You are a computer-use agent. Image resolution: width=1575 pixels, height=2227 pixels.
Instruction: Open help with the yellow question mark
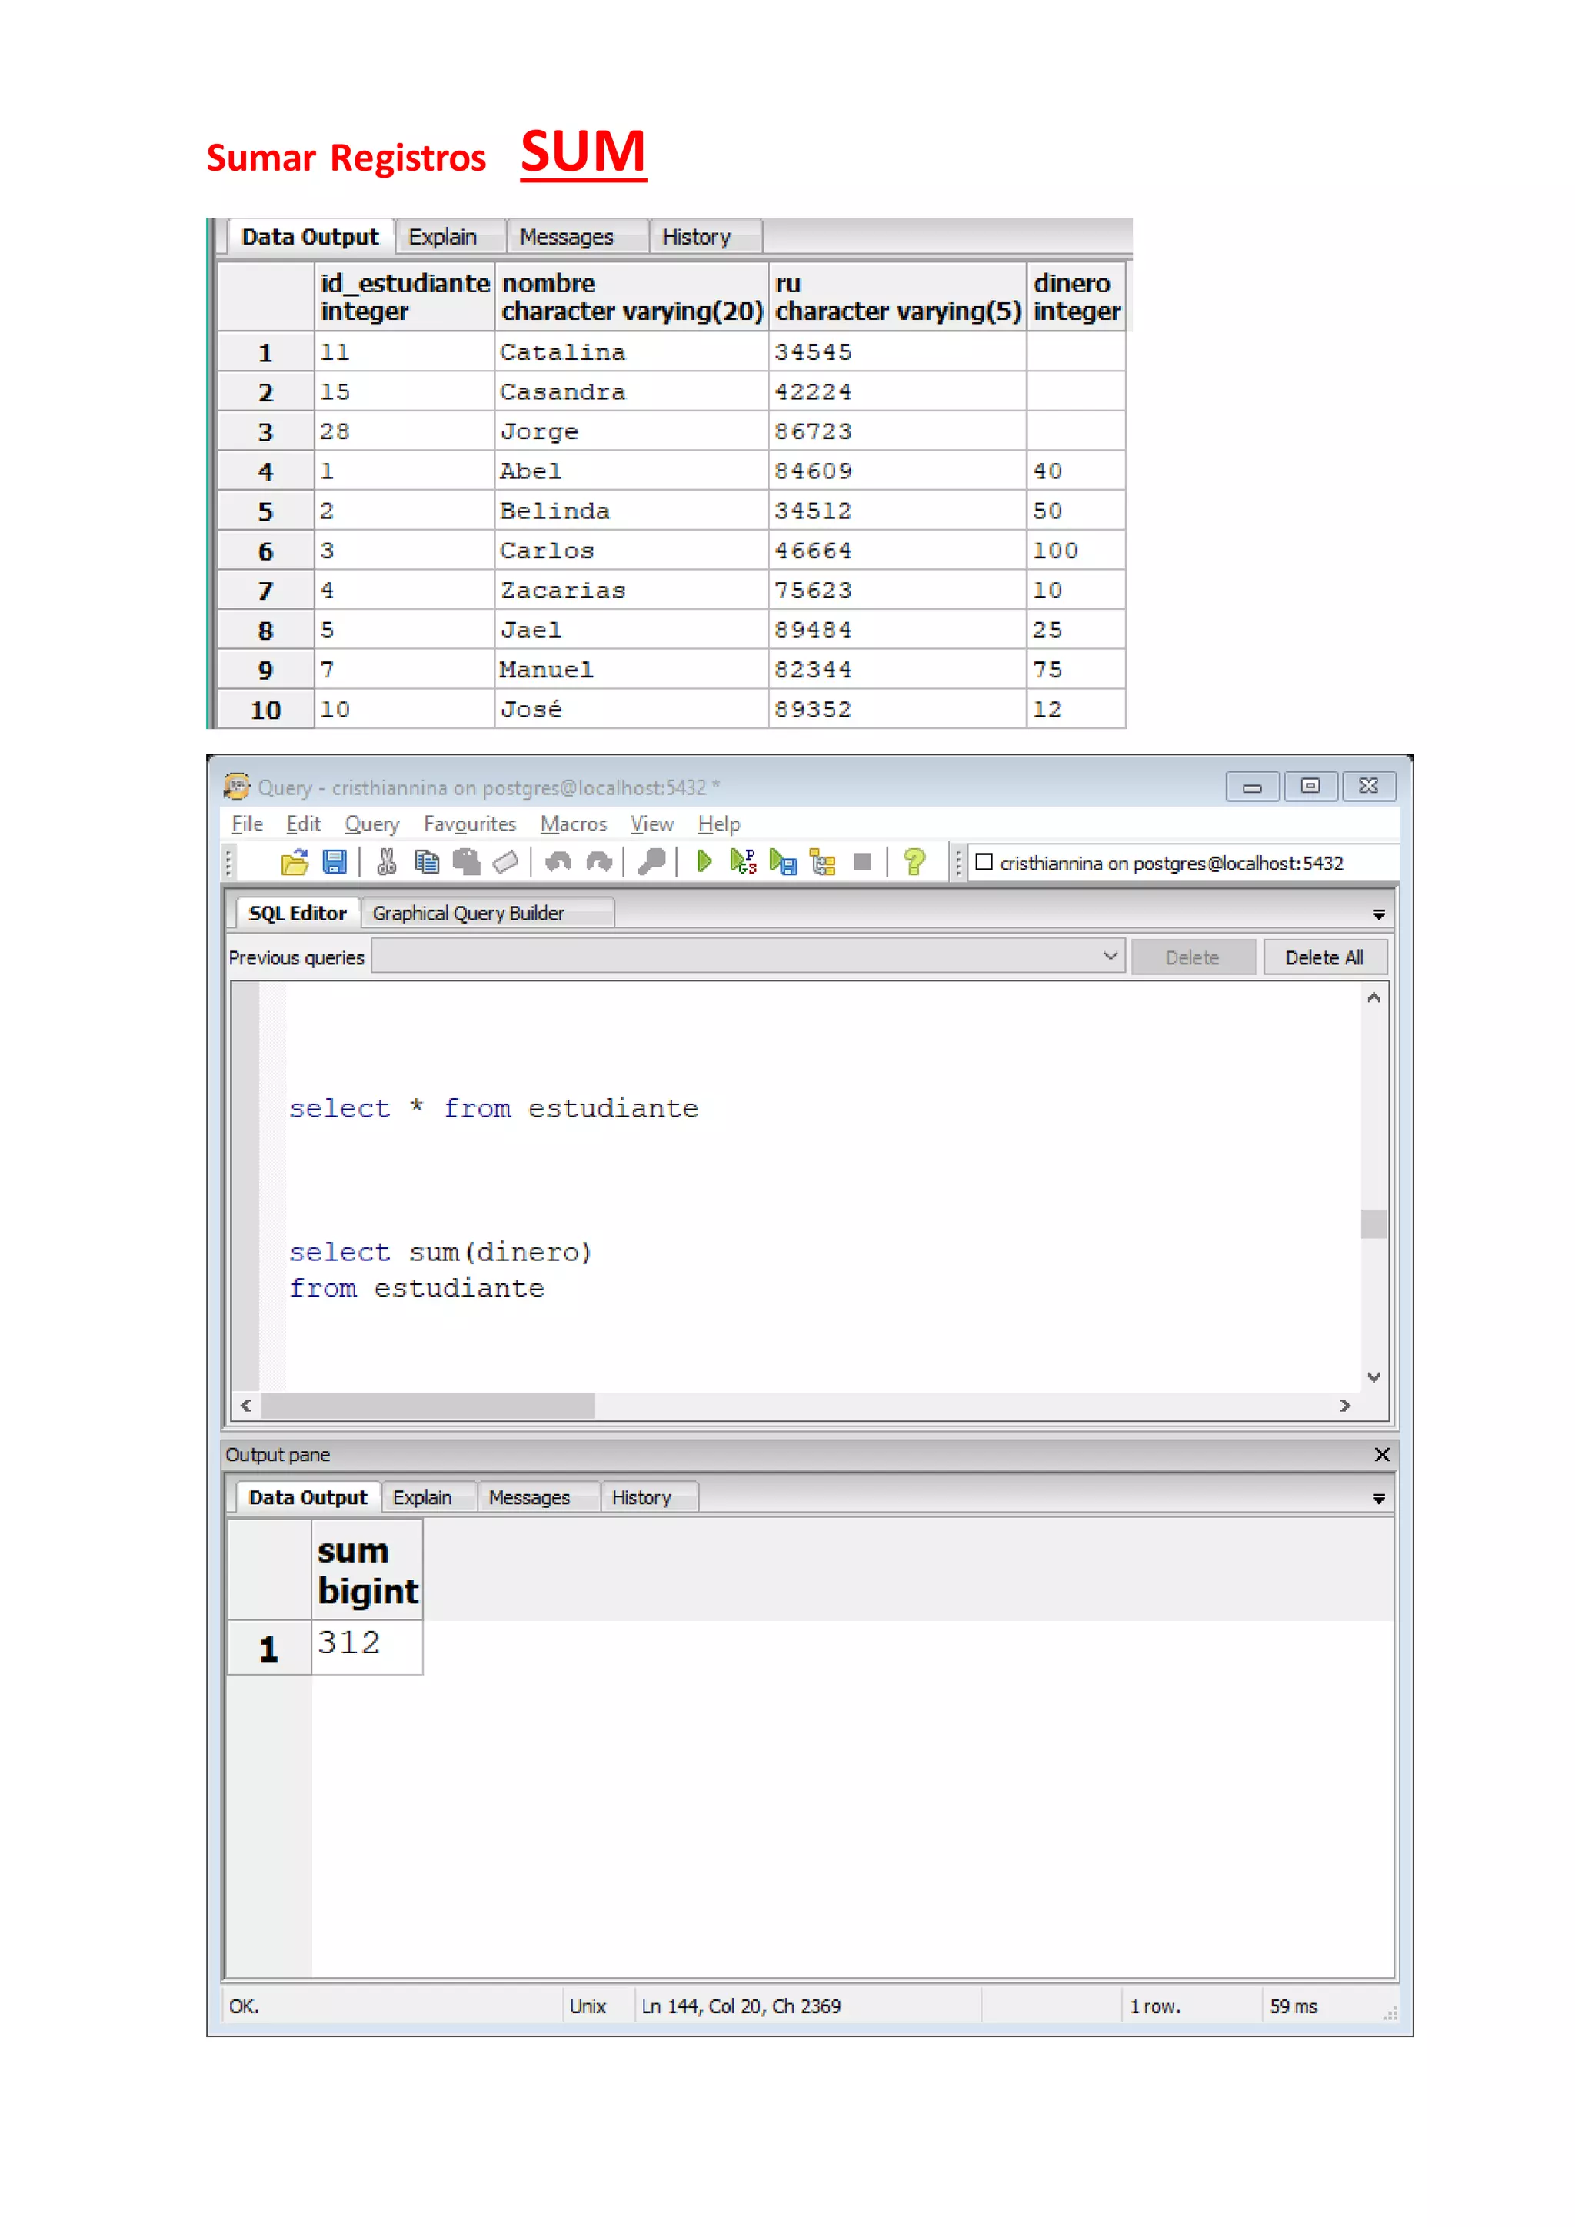click(x=914, y=862)
